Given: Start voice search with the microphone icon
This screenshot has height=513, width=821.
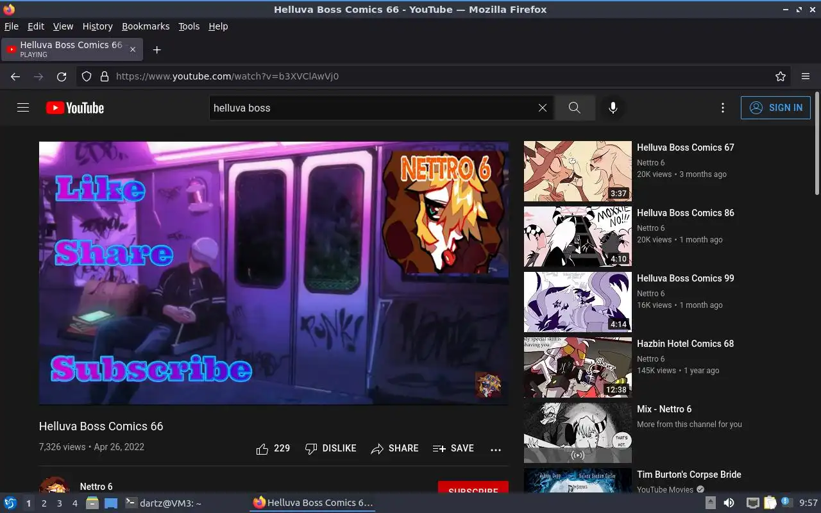Looking at the screenshot, I should point(613,108).
